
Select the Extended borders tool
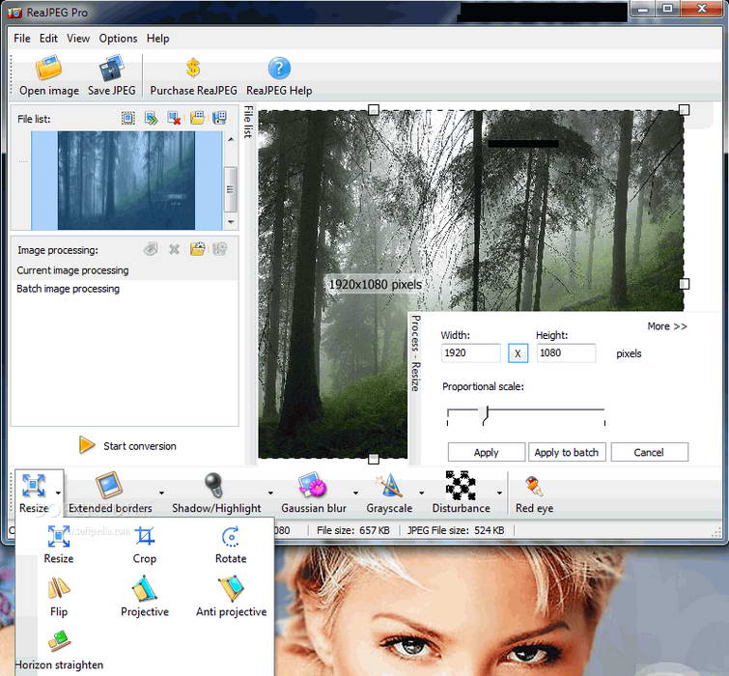[110, 493]
